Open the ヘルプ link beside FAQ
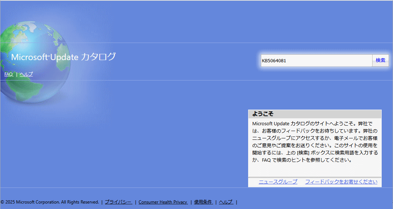 [26, 74]
